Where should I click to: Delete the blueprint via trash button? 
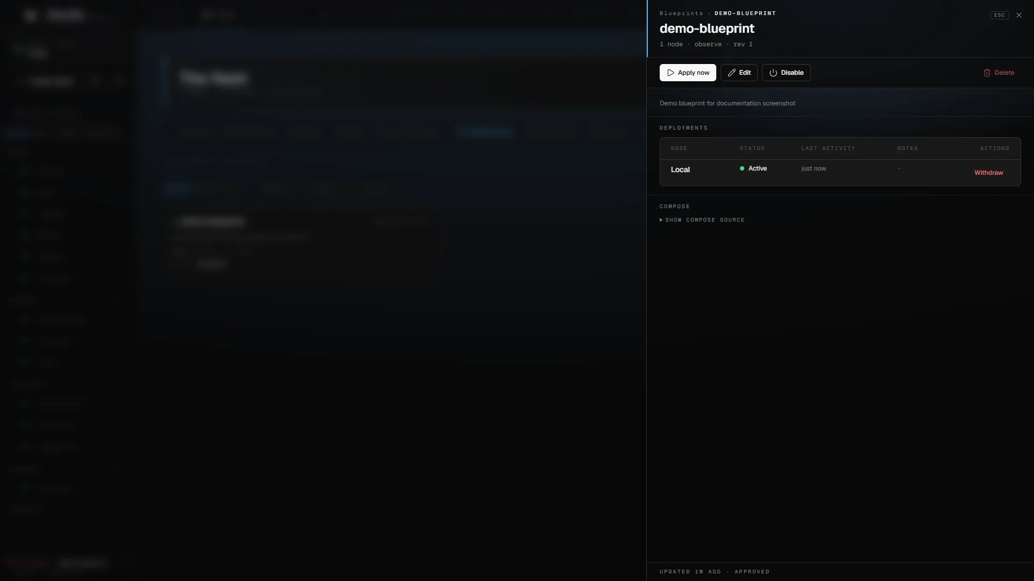(x=999, y=73)
